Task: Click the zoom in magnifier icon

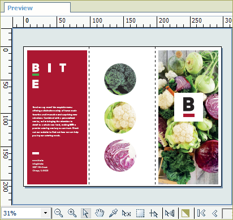Action: (72, 213)
